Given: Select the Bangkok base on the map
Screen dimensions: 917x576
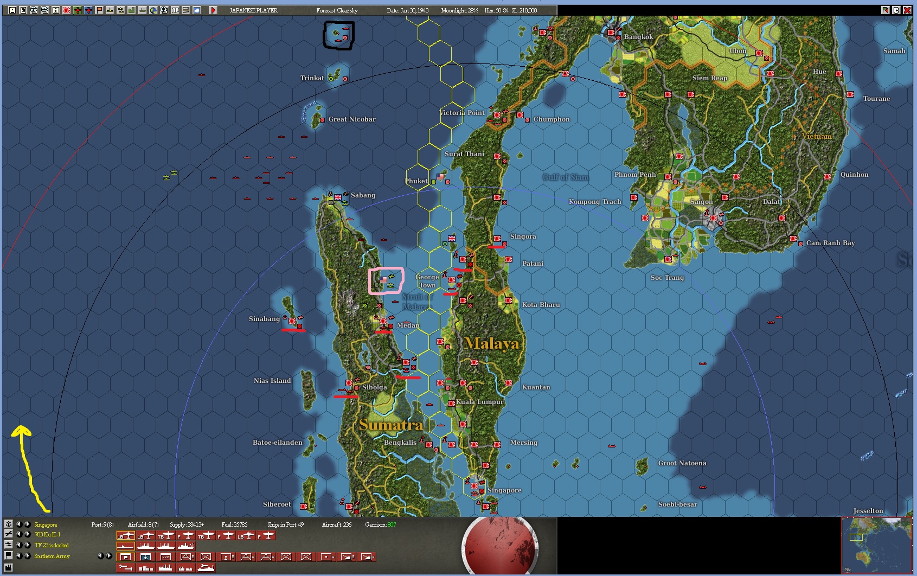Looking at the screenshot, I should click(612, 33).
